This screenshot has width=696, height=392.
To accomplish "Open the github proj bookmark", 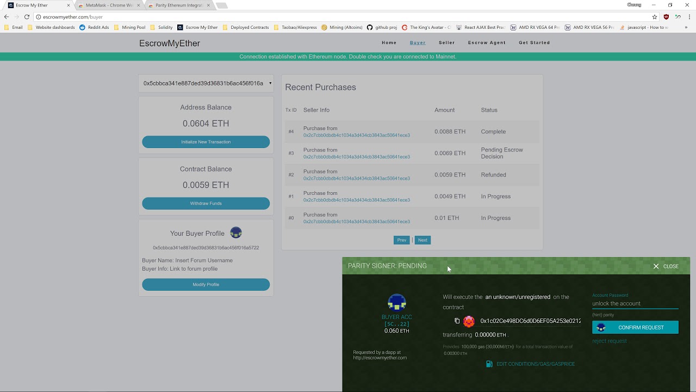I will click(382, 27).
